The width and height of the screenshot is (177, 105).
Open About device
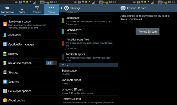coord(29,100)
